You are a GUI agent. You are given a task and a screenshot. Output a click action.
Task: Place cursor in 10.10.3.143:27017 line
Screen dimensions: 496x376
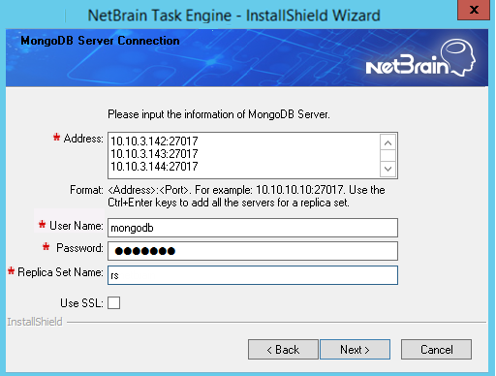click(x=154, y=154)
